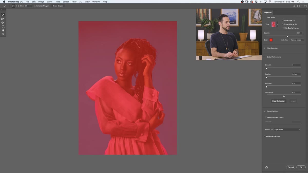Open the Select menu
The width and height of the screenshot is (308, 173).
66,2
